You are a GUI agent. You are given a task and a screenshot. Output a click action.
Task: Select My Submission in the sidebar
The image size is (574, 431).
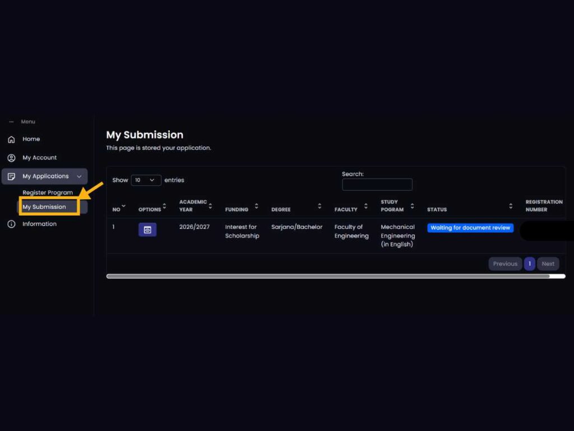point(44,207)
